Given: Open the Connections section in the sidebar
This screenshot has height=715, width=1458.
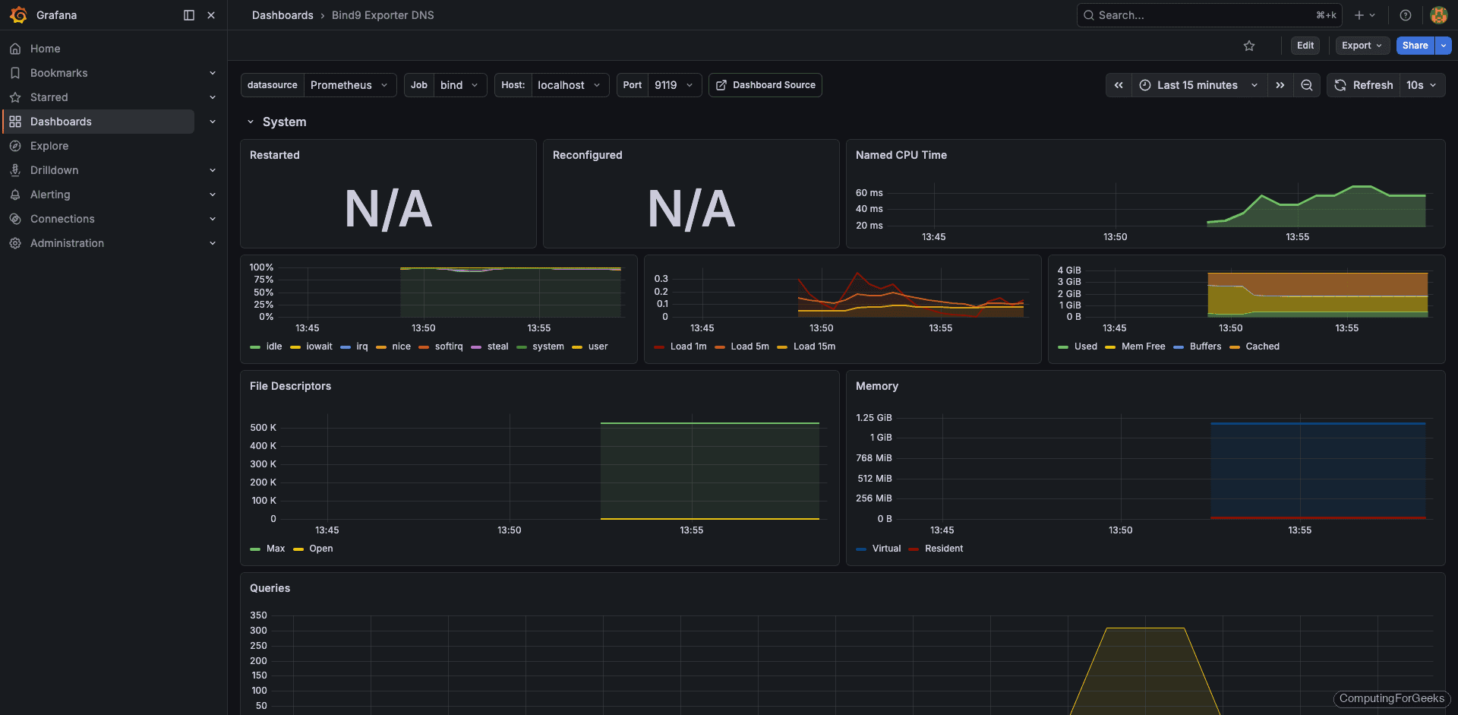Looking at the screenshot, I should tap(62, 219).
